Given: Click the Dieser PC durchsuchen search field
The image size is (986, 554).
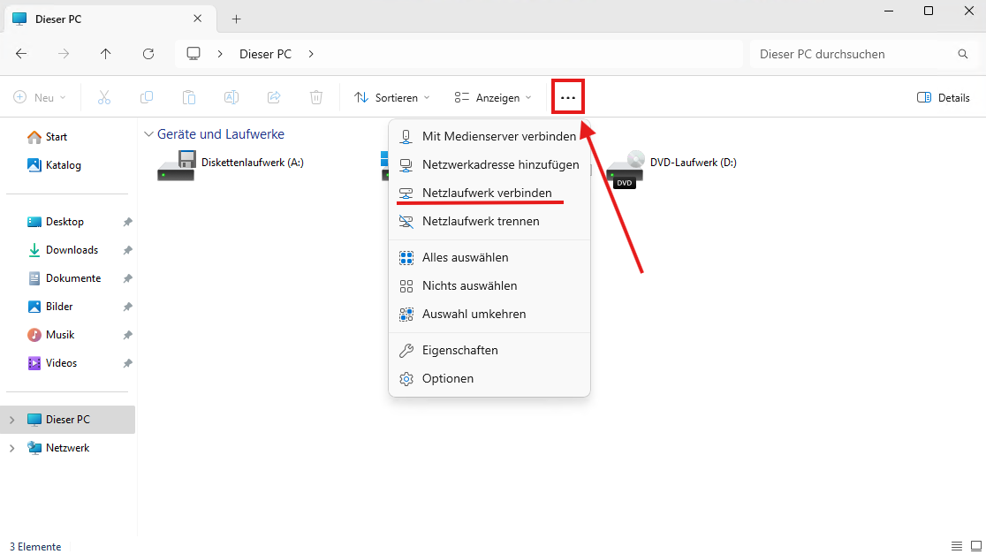Looking at the screenshot, I should pos(853,54).
